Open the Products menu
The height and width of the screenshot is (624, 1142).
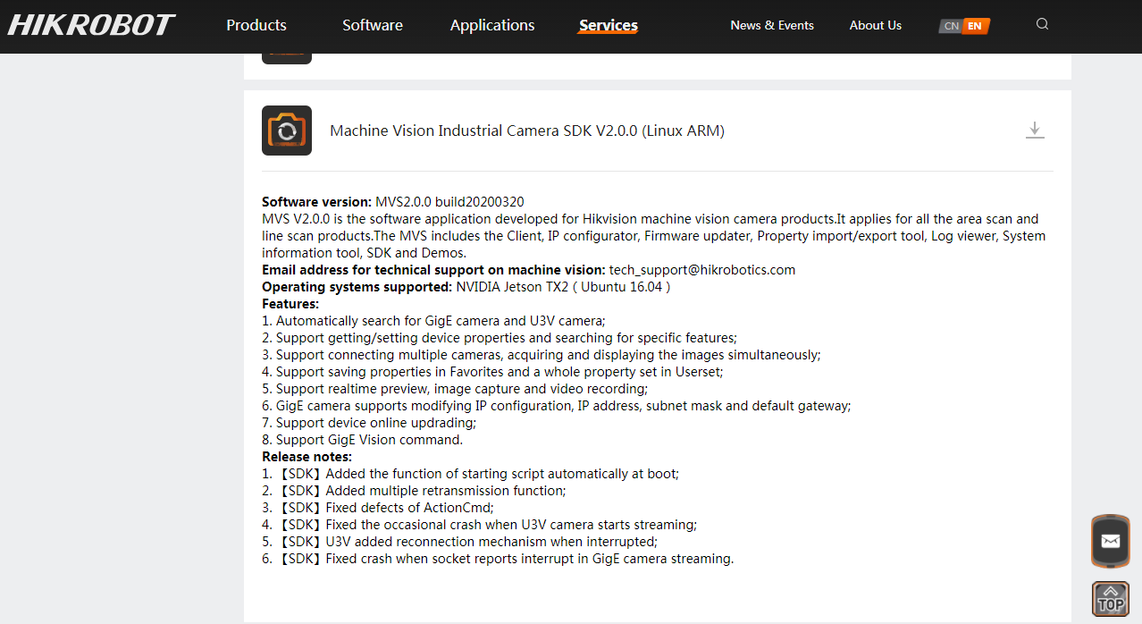pos(256,25)
